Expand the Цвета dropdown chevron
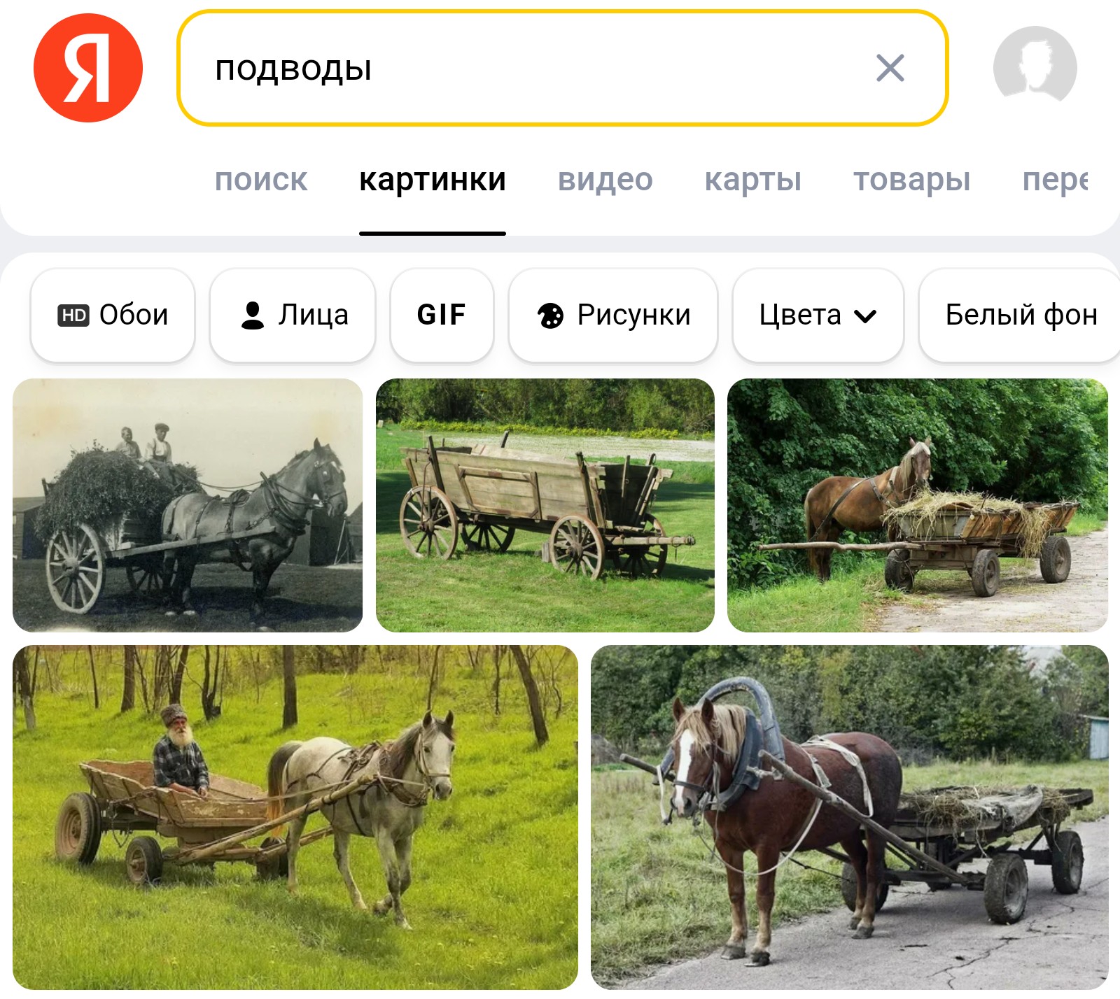The height and width of the screenshot is (999, 1120). point(865,316)
